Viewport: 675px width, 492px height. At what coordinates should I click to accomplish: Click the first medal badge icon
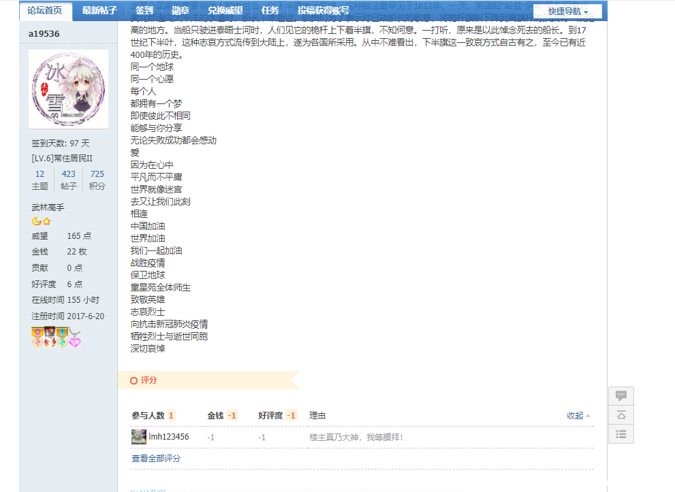pos(37,338)
